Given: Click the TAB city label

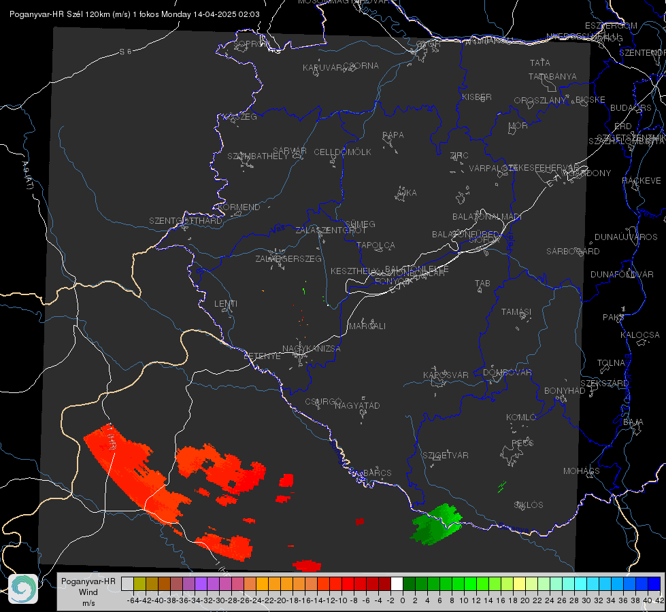Looking at the screenshot, I should (482, 284).
